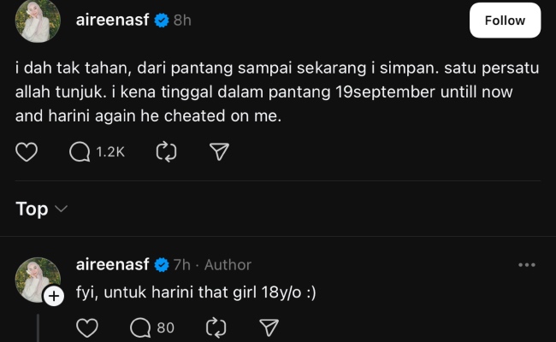Click the Follow button

click(505, 21)
